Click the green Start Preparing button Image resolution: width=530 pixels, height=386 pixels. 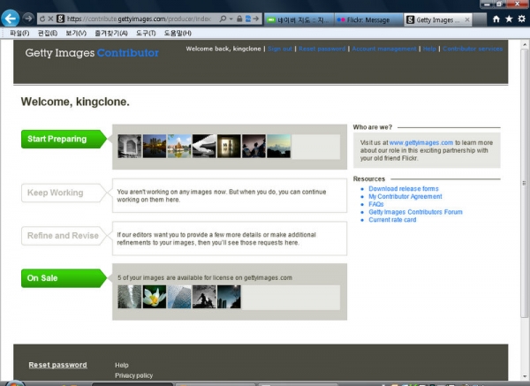[x=60, y=139]
